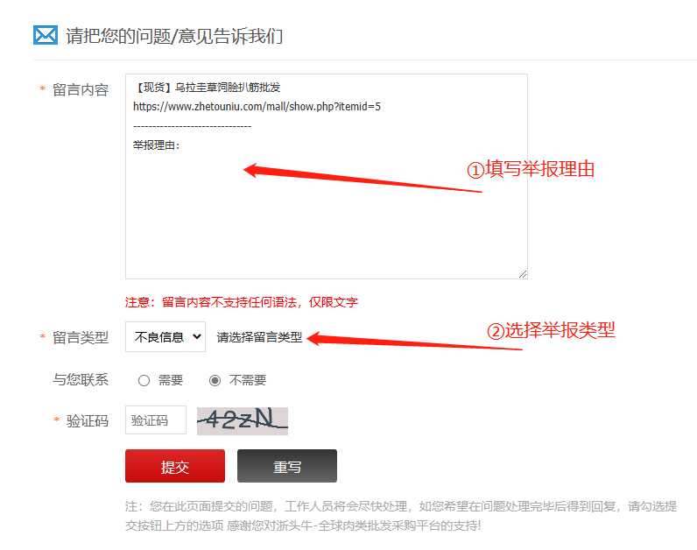Screen dimensions: 697x550
Task: Click the 请选择留言类型 hint text
Action: [x=259, y=337]
